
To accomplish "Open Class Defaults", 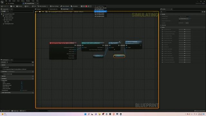I will point(65,6).
